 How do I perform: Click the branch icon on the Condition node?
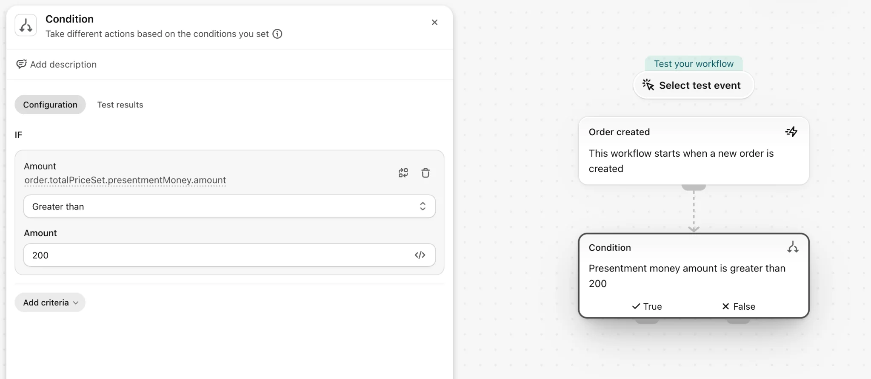pos(793,247)
